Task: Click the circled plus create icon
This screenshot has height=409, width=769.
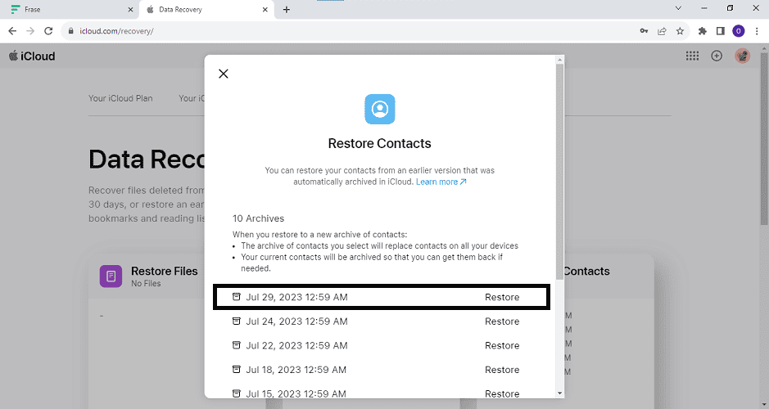Action: tap(717, 56)
